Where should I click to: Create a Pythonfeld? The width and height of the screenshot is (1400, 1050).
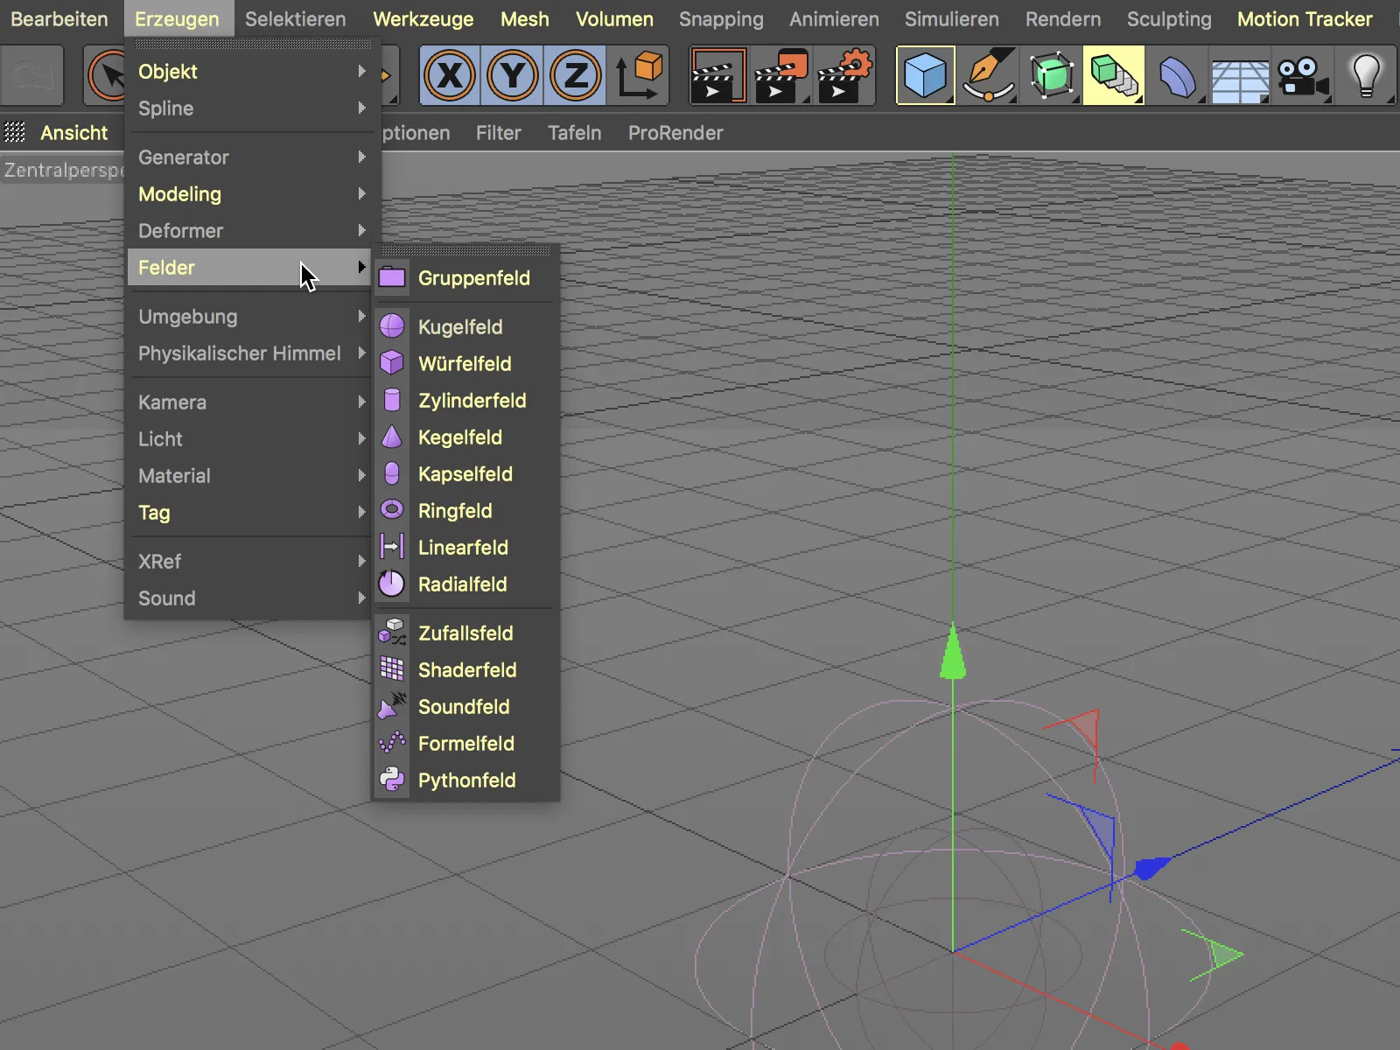point(466,780)
